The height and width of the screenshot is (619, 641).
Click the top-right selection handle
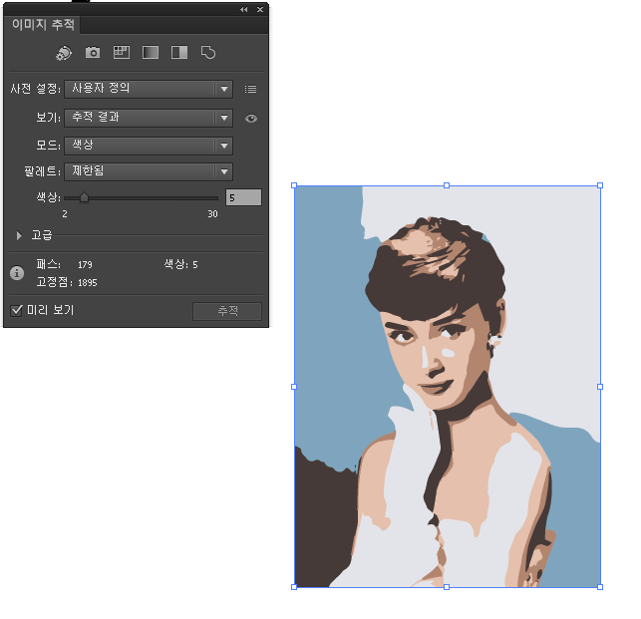(600, 185)
